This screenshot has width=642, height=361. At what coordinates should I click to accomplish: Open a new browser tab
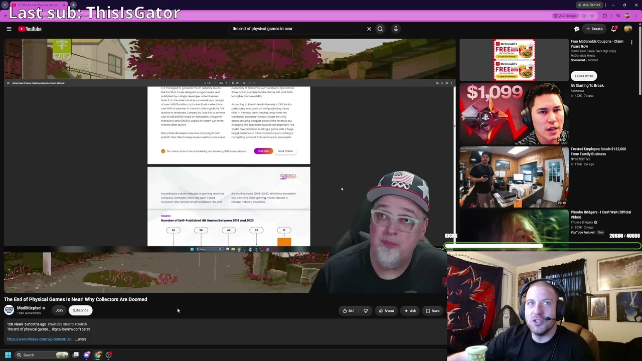click(74, 5)
